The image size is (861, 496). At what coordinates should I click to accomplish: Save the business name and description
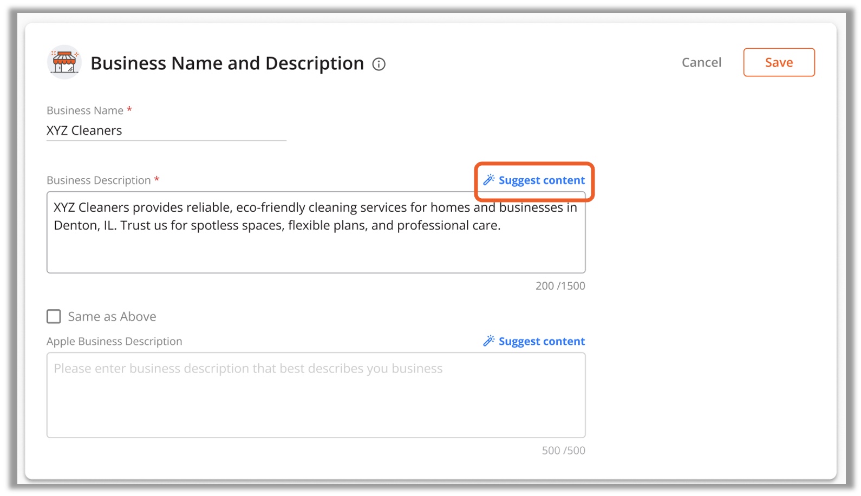pos(779,62)
